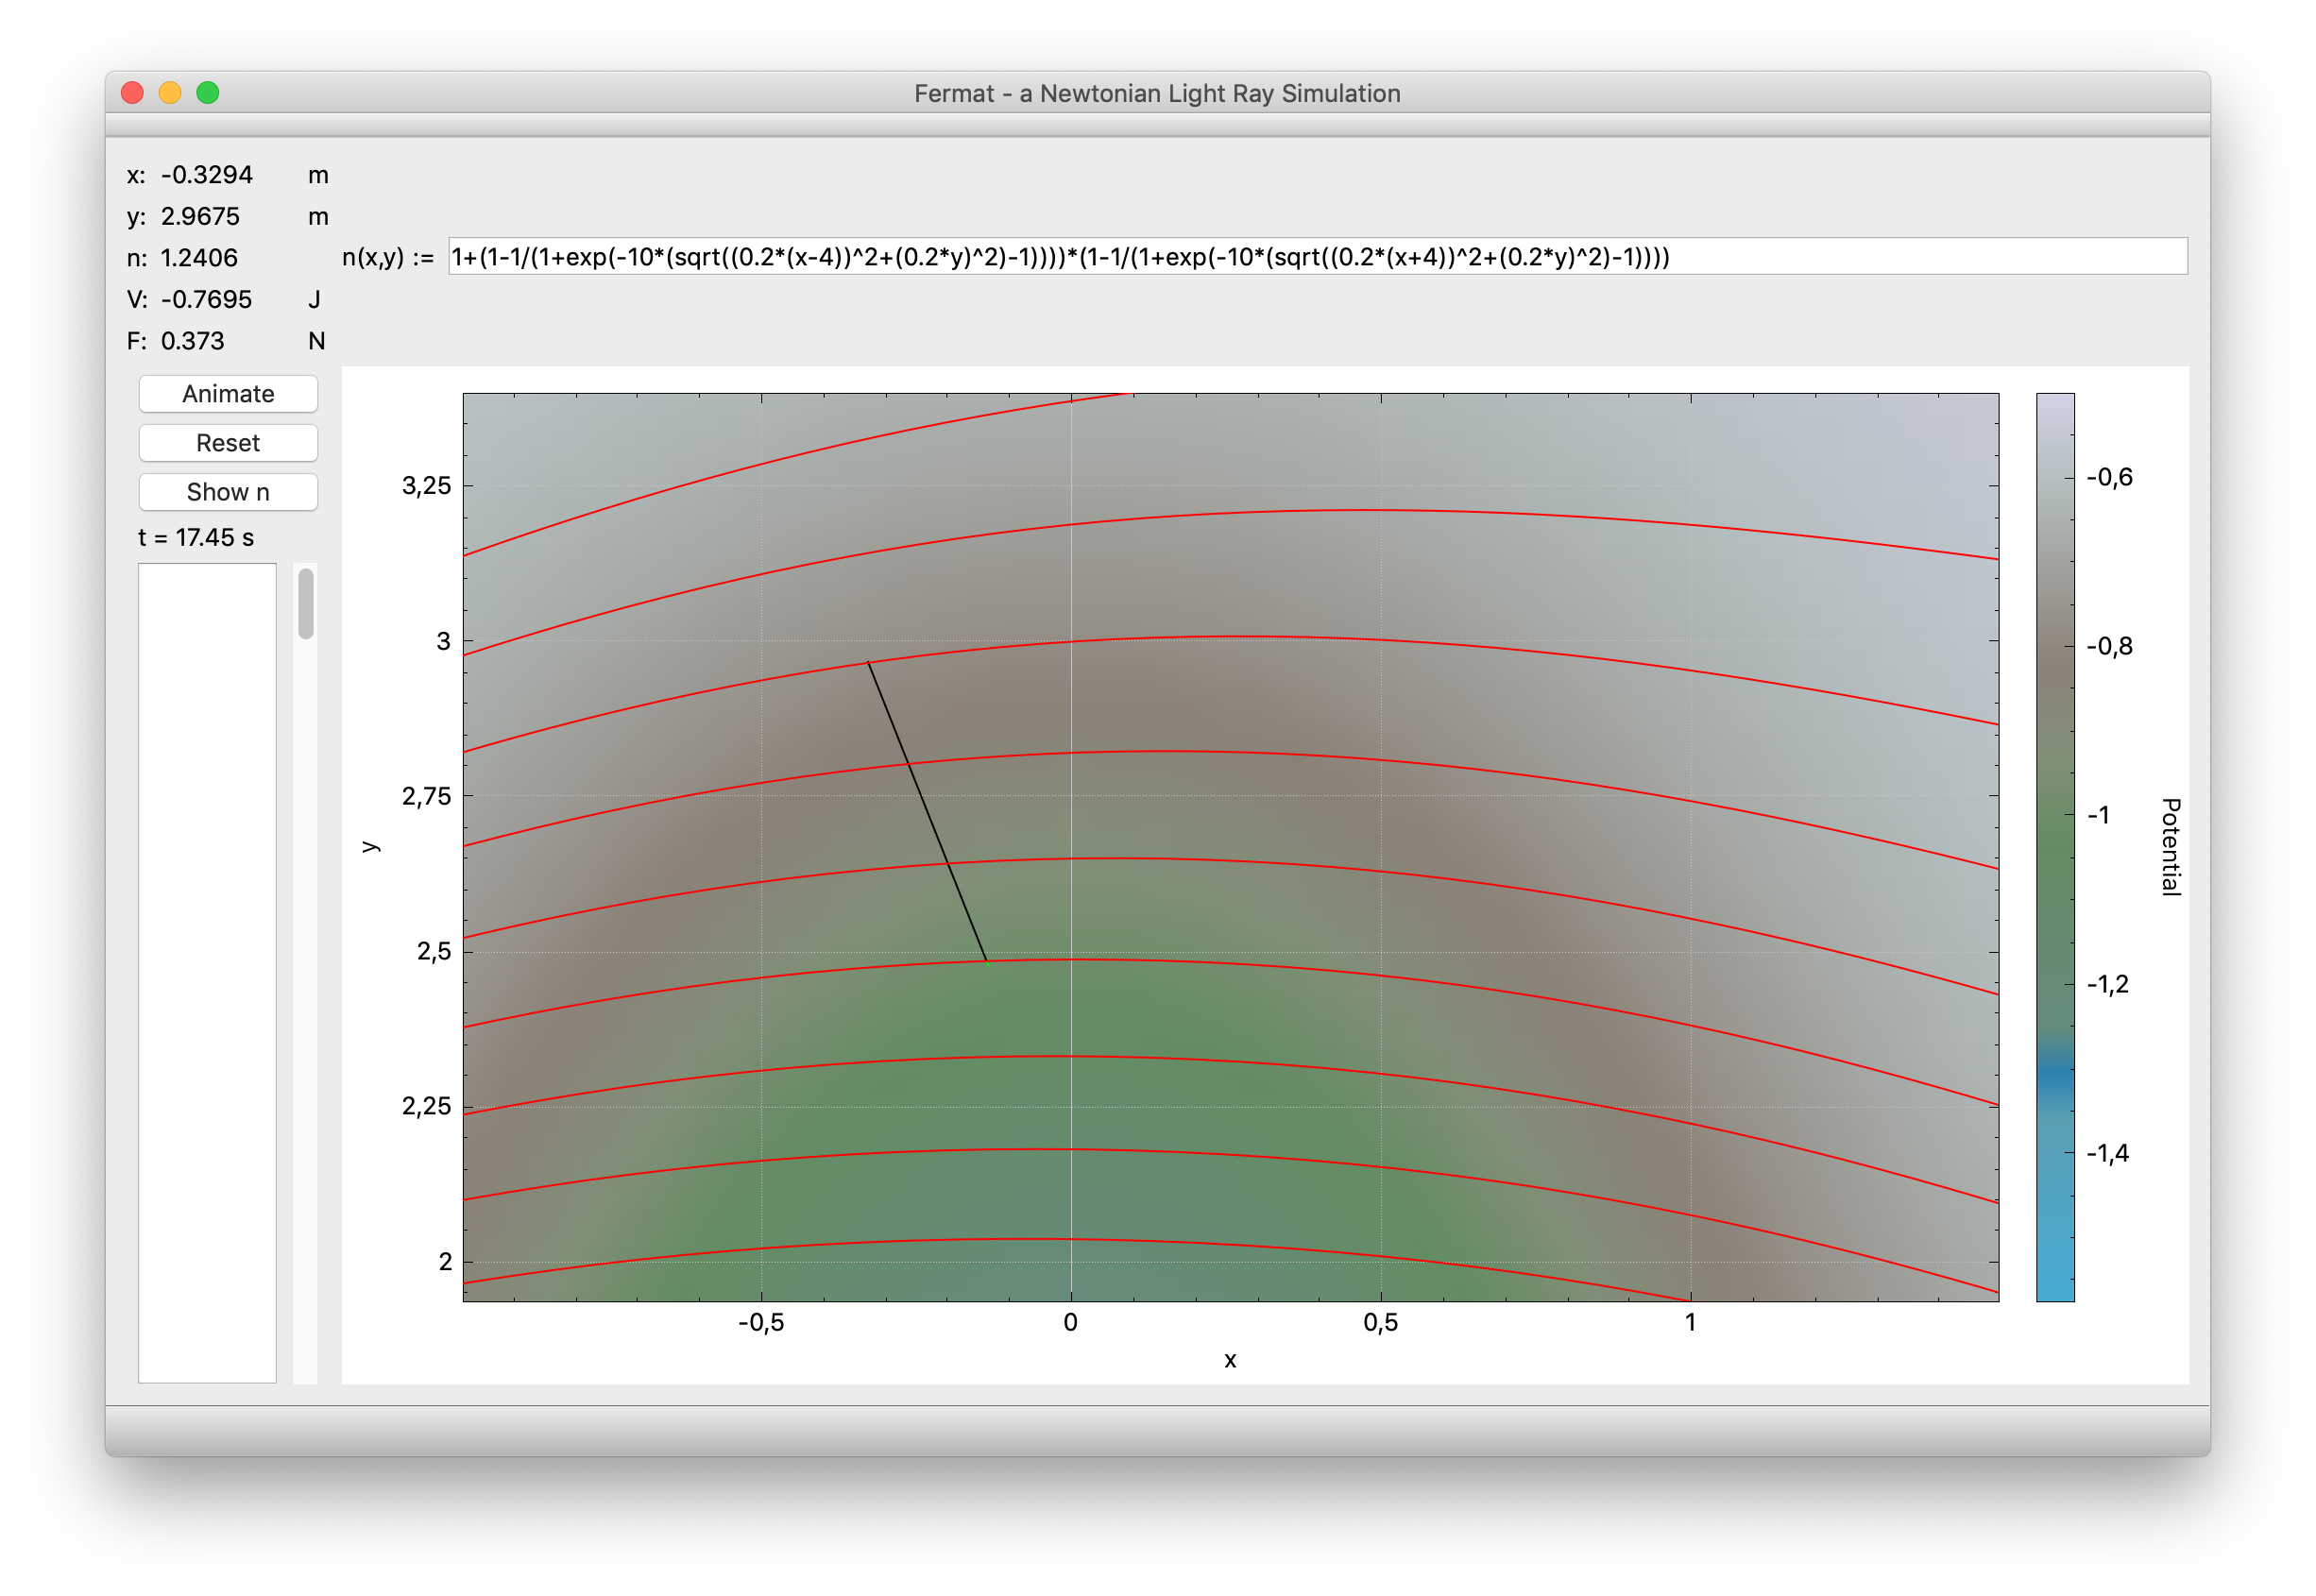Click the y-axis tick label 2,25
Image resolution: width=2316 pixels, height=1596 pixels.
click(x=427, y=1107)
